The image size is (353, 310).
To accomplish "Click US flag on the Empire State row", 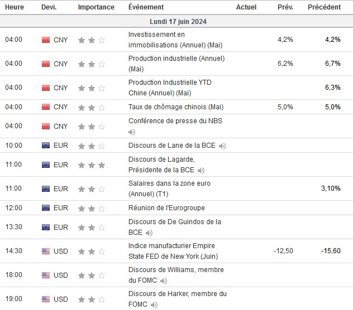I will 46,251.
